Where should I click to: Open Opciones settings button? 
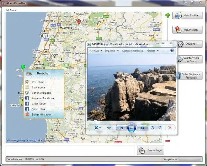click(x=190, y=44)
